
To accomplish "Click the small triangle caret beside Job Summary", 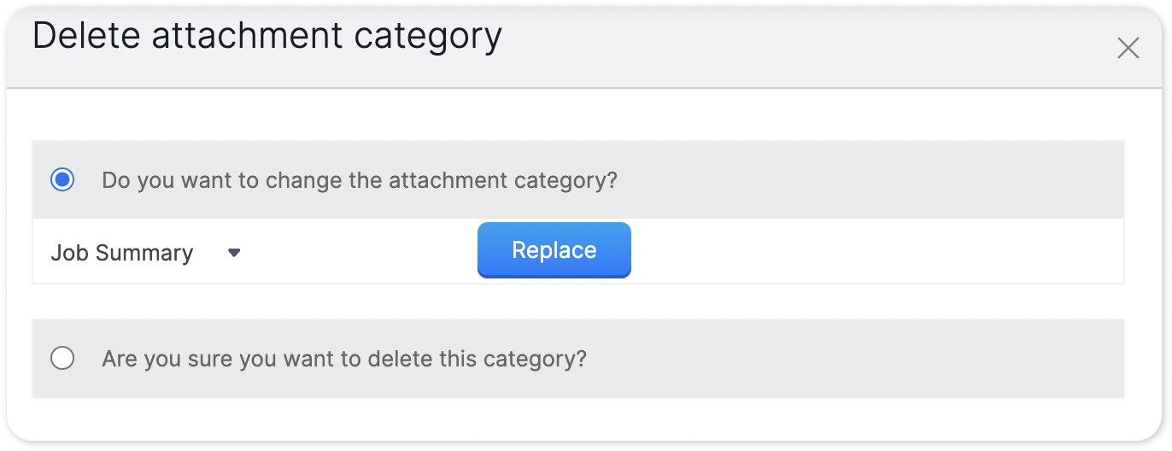I will tap(234, 253).
